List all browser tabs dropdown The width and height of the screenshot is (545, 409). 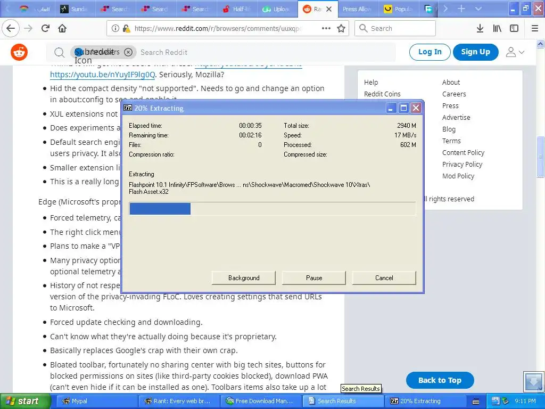pyautogui.click(x=478, y=9)
